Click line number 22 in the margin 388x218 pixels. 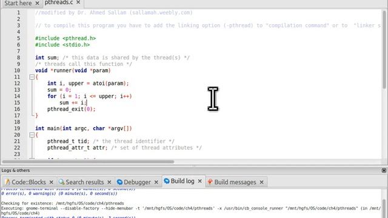click(x=17, y=148)
